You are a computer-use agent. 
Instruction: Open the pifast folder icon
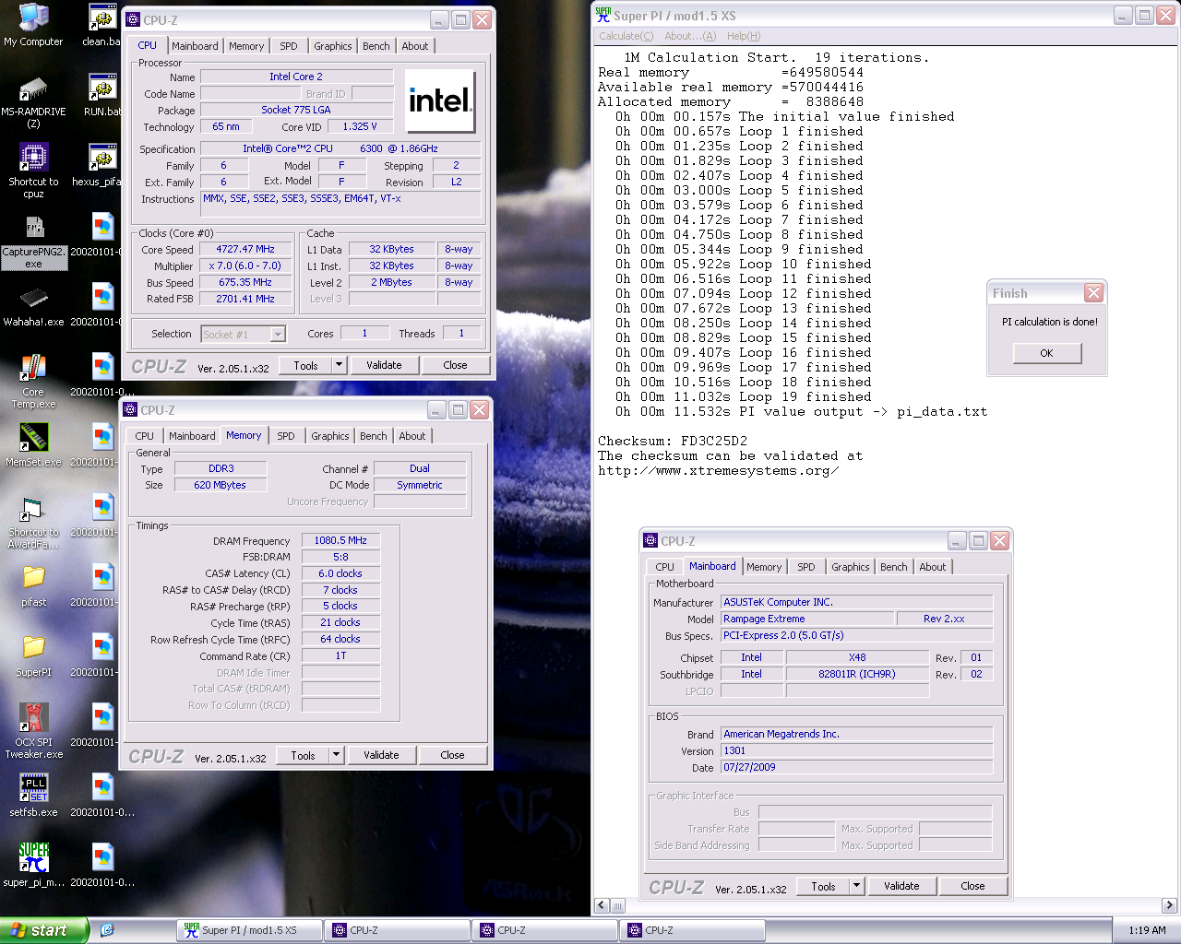(33, 586)
